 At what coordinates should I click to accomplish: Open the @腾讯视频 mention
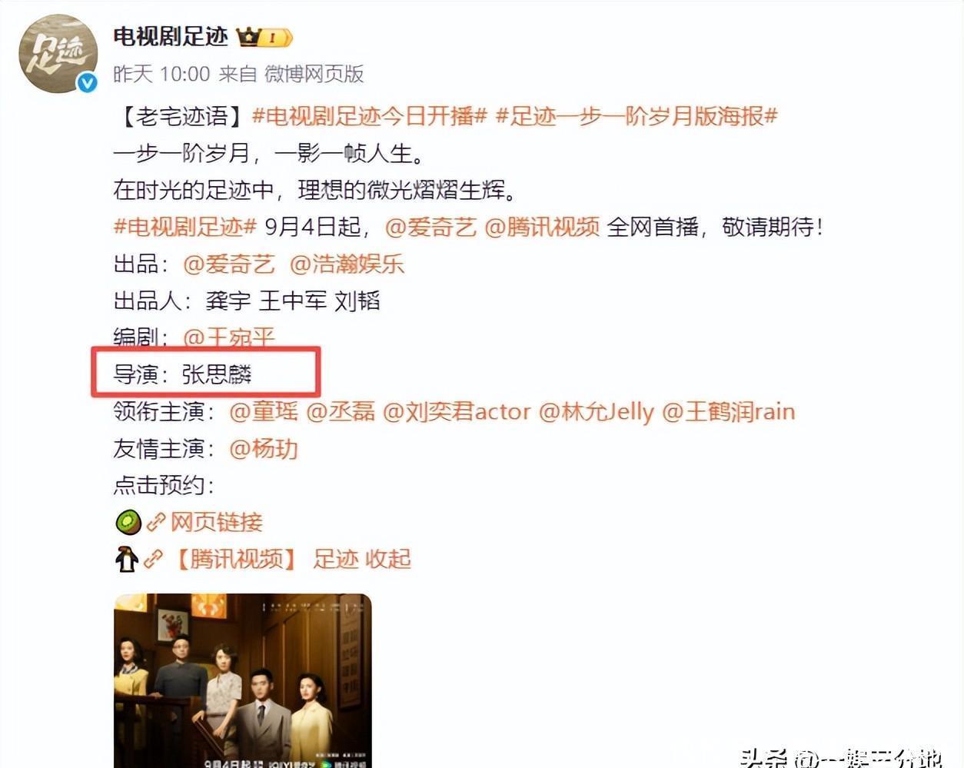(x=542, y=227)
